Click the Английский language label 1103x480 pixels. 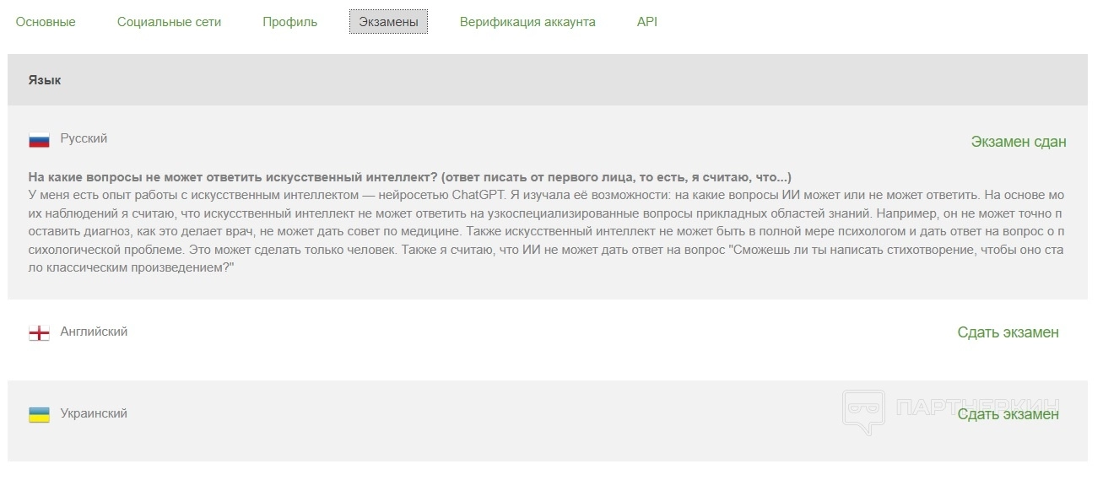click(x=94, y=332)
